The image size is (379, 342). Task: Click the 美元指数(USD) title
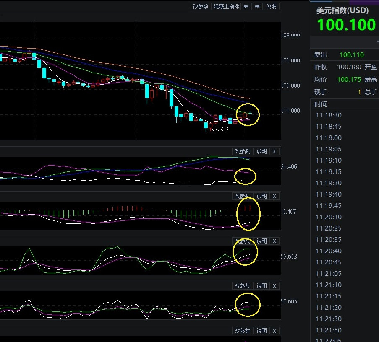tap(342, 10)
